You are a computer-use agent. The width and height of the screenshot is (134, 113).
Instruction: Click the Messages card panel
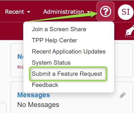coord(72,97)
